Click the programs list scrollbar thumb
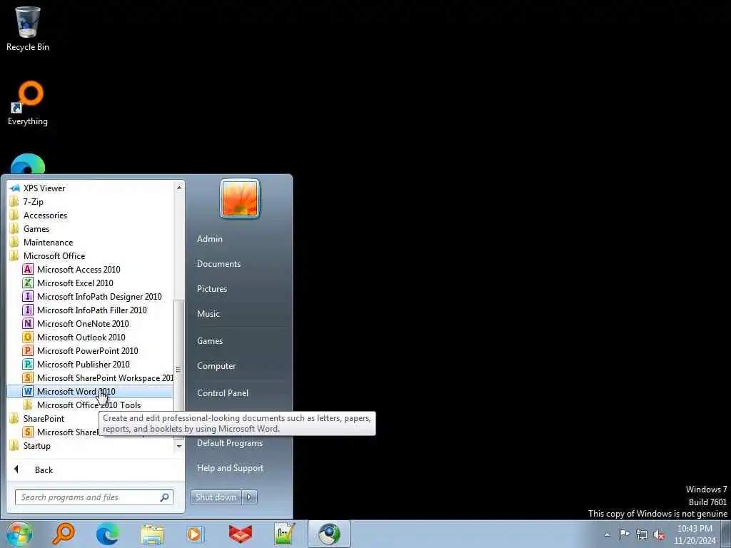Screen dimensions: 731x548 pyautogui.click(x=179, y=369)
